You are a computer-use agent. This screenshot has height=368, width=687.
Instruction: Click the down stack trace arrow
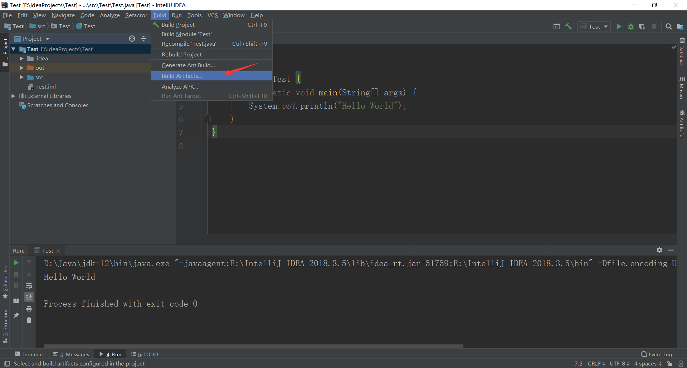click(x=29, y=274)
